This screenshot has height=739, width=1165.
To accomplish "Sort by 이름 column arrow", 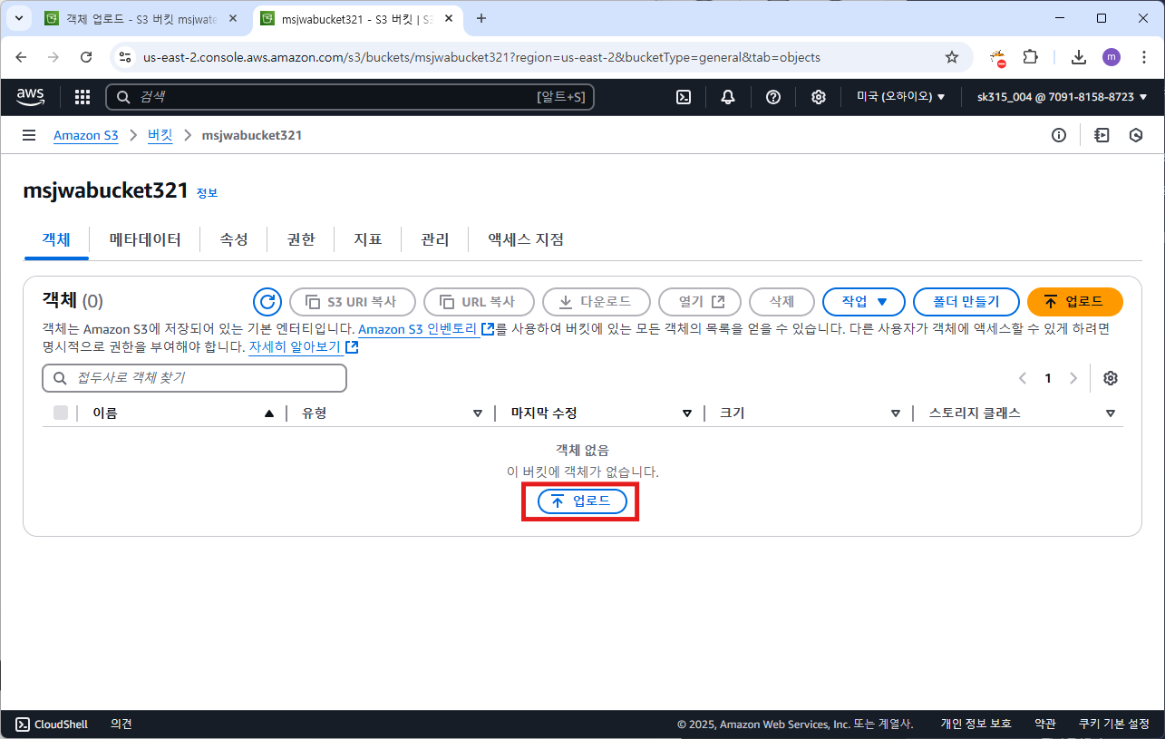I will (268, 413).
